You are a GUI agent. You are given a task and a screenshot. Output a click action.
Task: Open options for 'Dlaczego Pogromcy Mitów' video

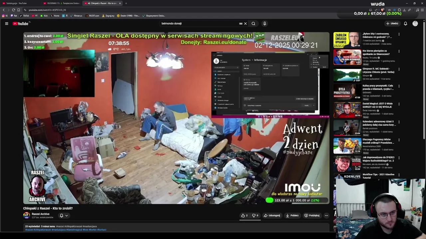click(399, 140)
